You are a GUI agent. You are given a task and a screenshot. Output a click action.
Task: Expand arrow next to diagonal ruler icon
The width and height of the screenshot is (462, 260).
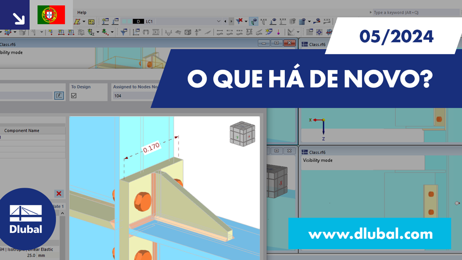298,32
